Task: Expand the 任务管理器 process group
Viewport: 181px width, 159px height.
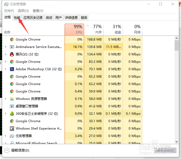Action: (x=5, y=136)
